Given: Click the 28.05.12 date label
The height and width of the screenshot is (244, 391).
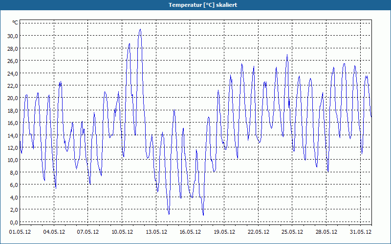Looking at the screenshot, I should 326,232.
